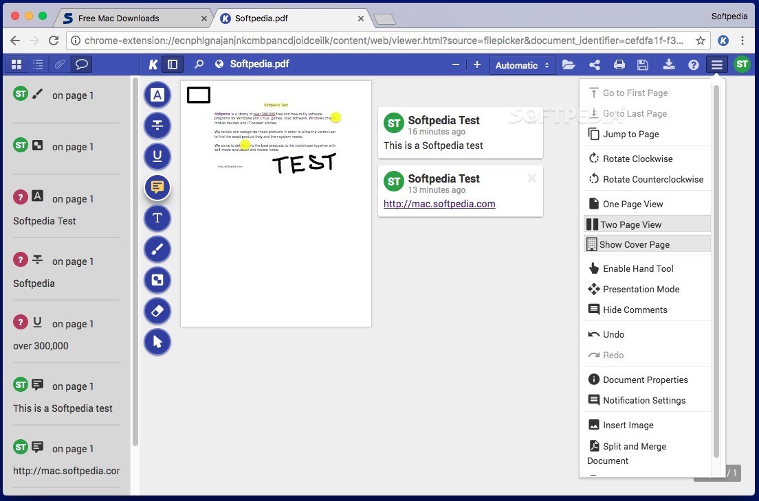Select the comment note tool
Screen dimensions: 759x501
(x=157, y=187)
